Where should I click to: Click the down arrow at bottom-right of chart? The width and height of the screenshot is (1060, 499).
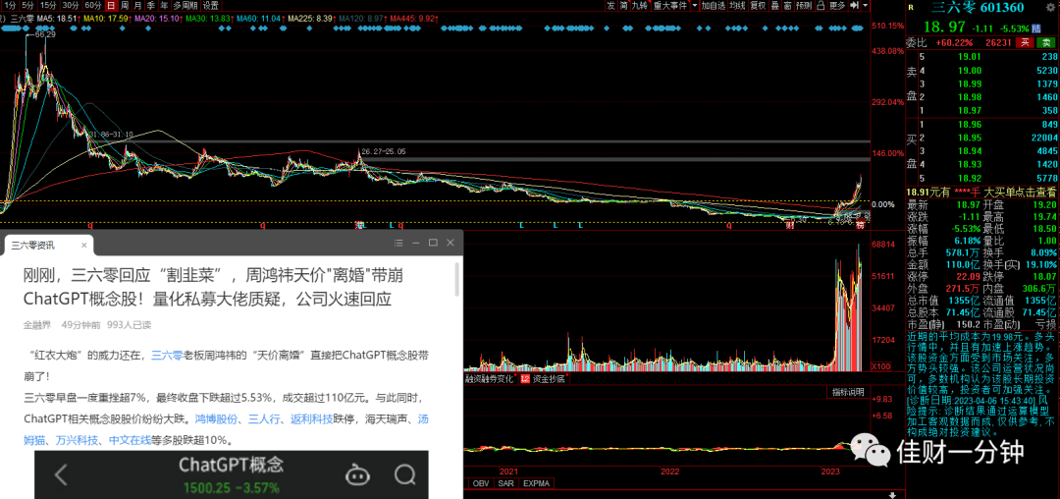coord(892,494)
